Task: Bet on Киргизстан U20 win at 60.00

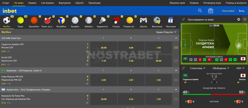Action: [158, 61]
